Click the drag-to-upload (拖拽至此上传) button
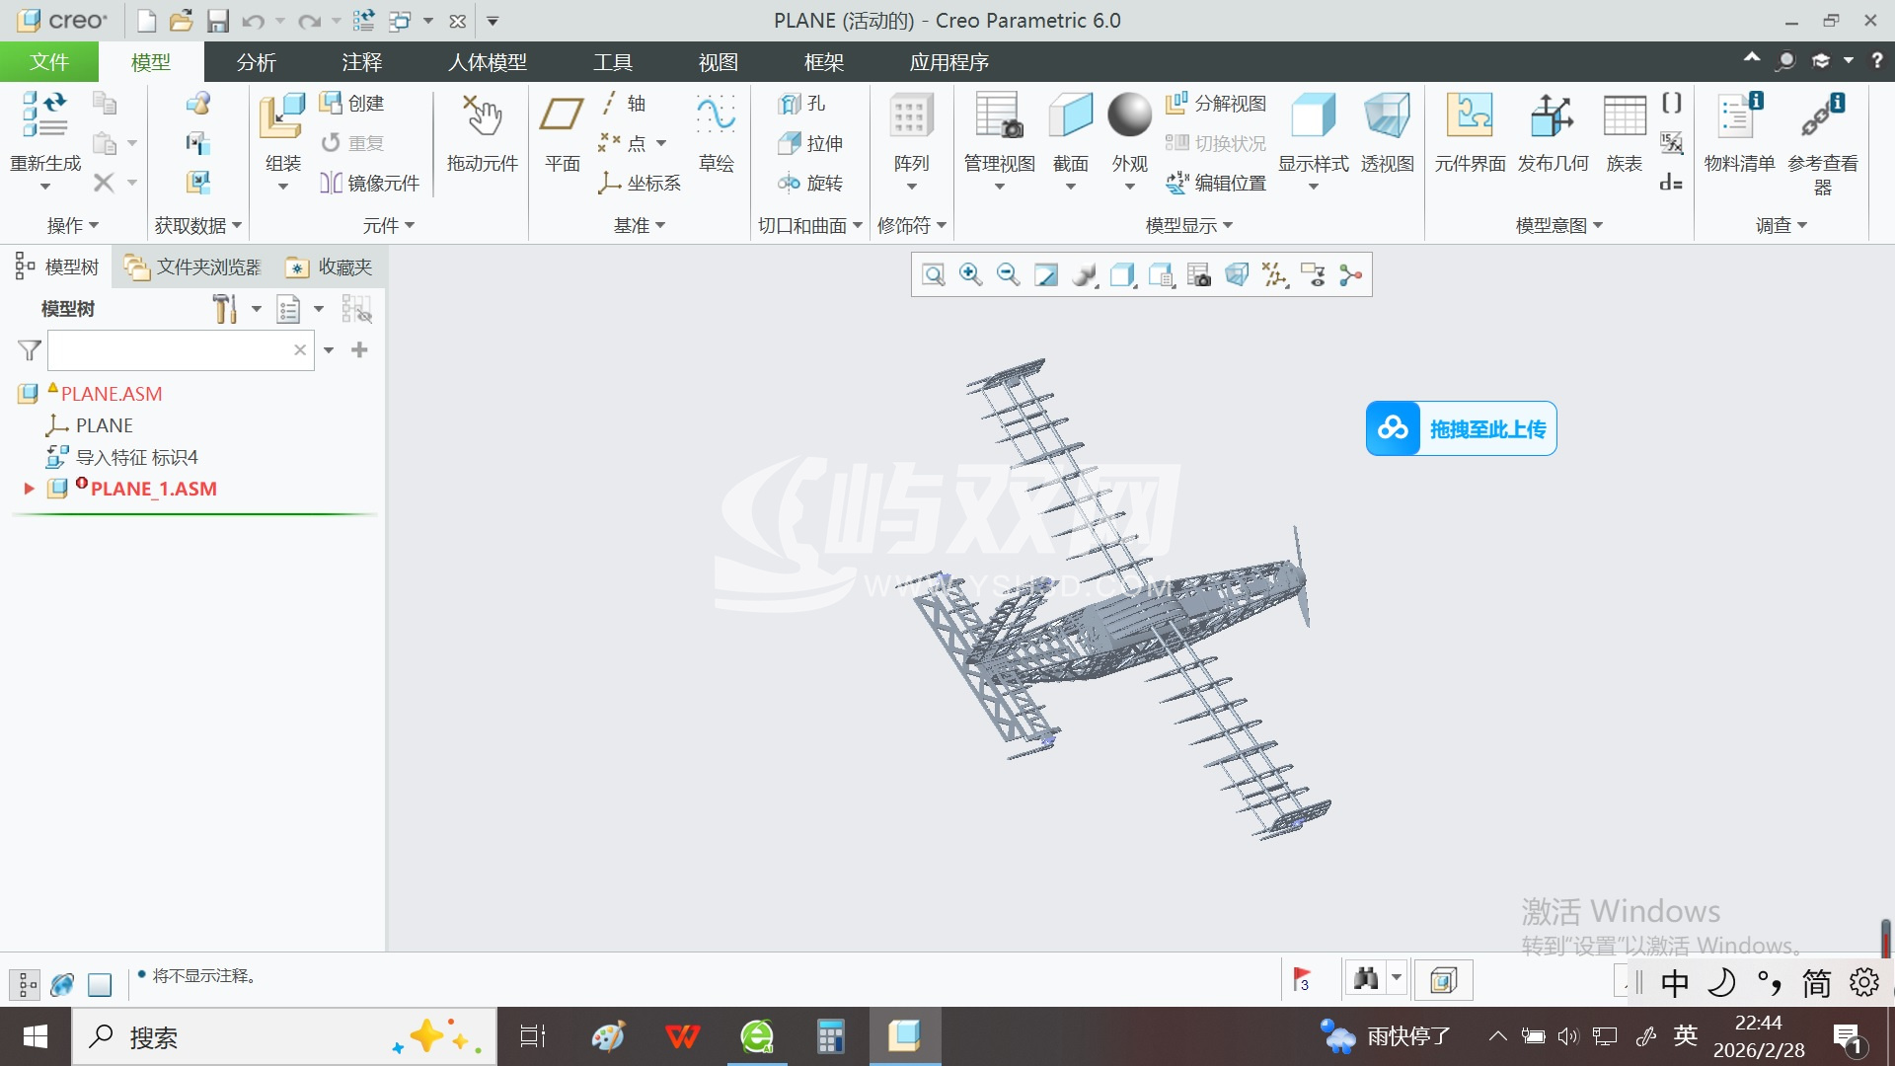The image size is (1895, 1066). 1461,428
